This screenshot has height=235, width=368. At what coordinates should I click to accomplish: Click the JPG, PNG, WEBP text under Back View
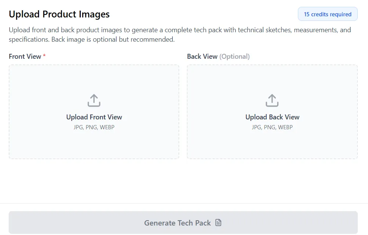pyautogui.click(x=272, y=127)
